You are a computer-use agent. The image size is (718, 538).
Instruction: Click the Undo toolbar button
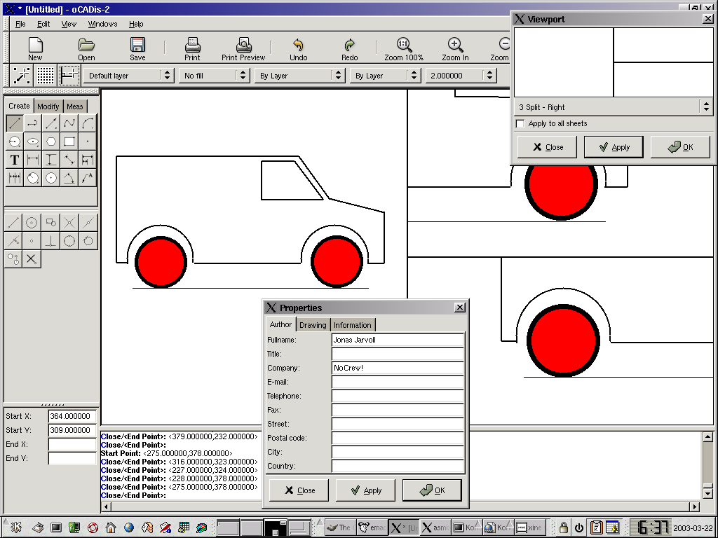coord(298,49)
